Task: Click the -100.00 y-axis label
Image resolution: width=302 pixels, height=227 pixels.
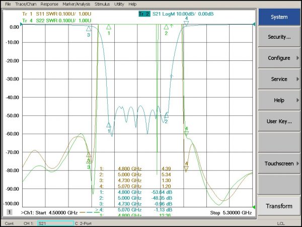Action: 12,204
